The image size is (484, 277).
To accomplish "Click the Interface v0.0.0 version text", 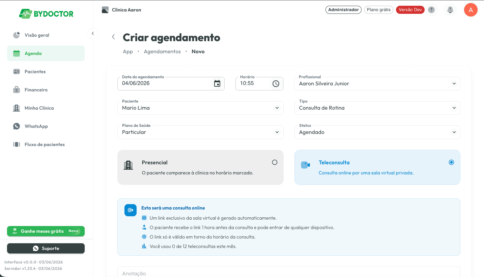I will [33, 262].
